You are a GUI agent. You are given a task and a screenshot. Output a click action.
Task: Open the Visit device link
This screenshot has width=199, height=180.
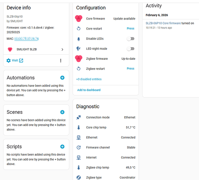click(x=15, y=60)
